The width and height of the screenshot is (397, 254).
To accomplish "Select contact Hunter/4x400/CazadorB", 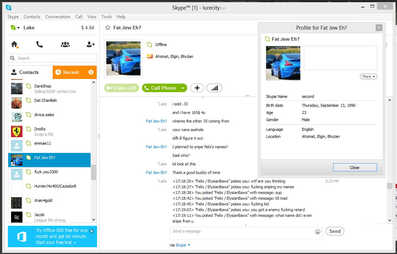I will click(49, 189).
